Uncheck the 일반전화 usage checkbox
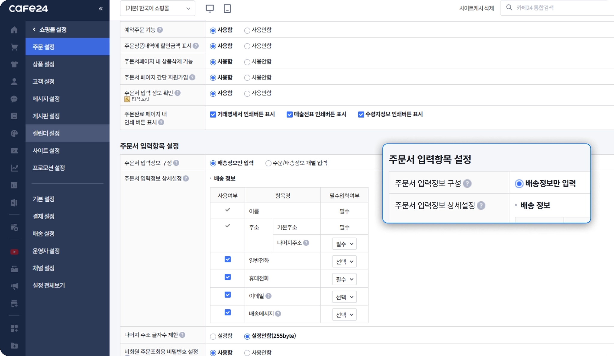This screenshot has width=614, height=356. click(x=228, y=259)
